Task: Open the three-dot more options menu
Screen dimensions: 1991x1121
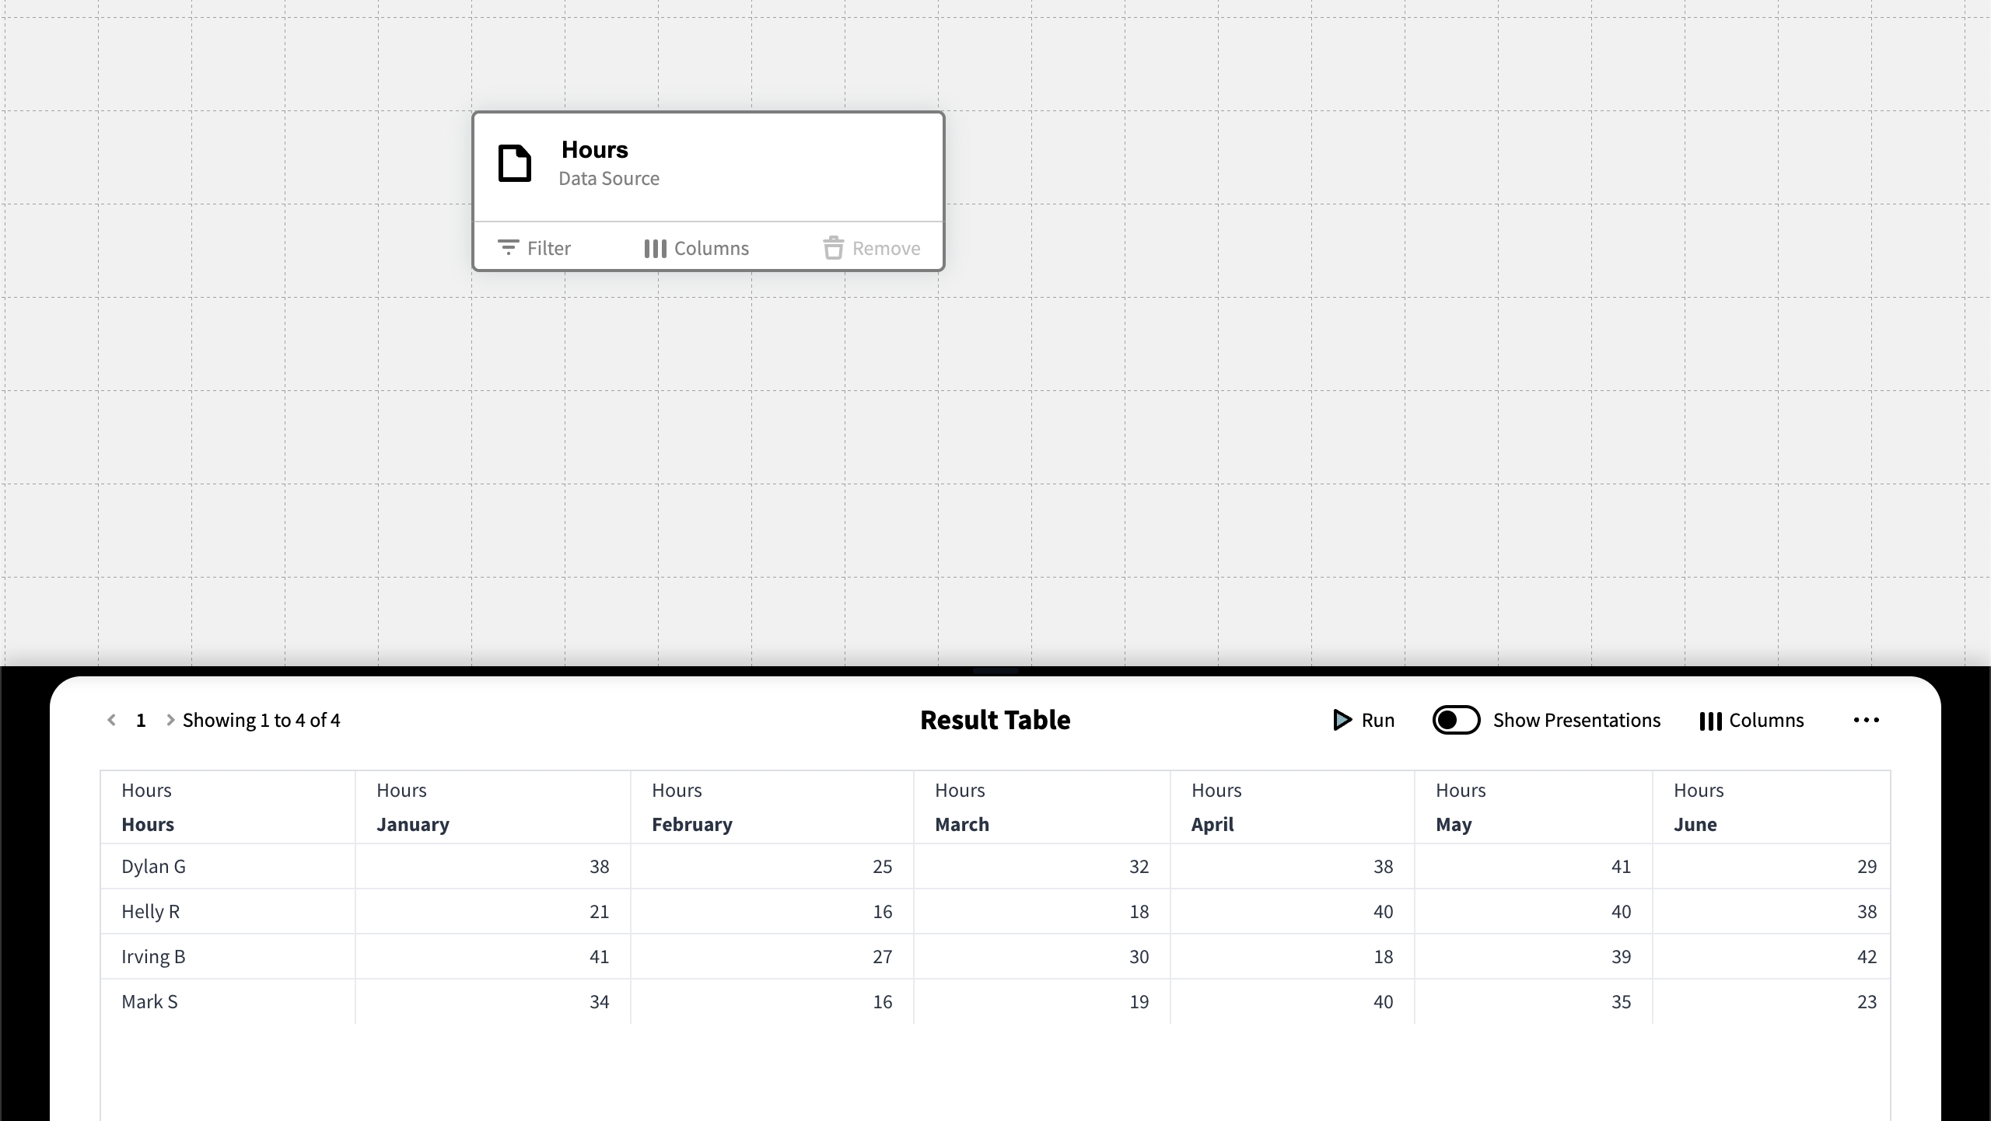Action: [x=1866, y=720]
